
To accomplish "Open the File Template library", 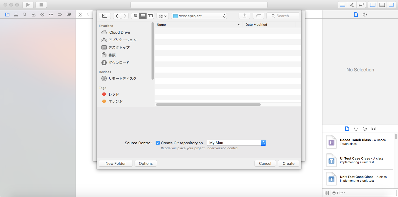I will coord(347,129).
